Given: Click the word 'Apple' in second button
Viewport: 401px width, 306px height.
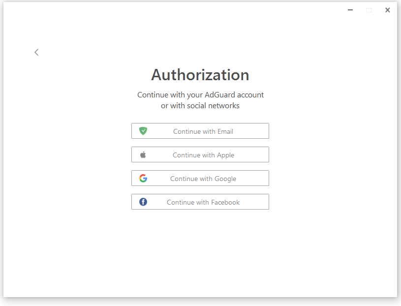Looking at the screenshot, I should pos(225,155).
